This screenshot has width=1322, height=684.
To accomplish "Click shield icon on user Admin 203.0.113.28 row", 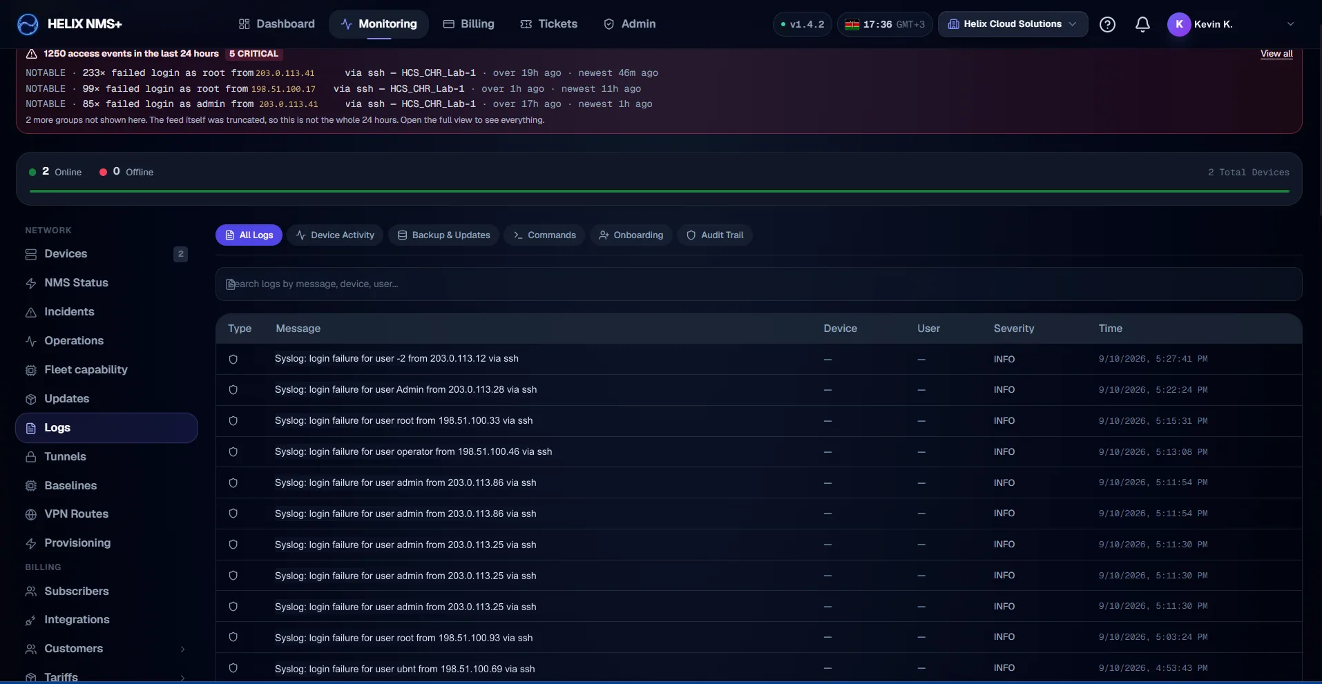I will coord(233,390).
